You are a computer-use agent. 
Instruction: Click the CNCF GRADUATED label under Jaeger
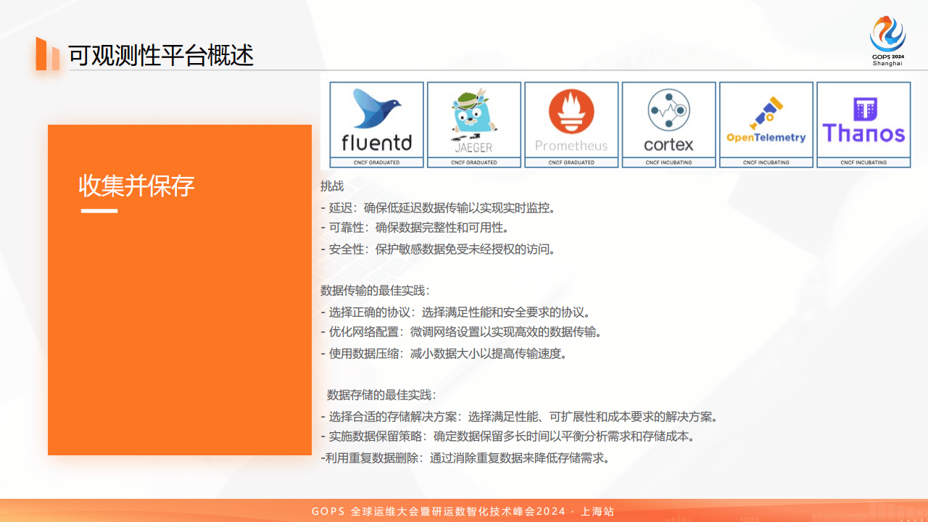click(x=474, y=162)
